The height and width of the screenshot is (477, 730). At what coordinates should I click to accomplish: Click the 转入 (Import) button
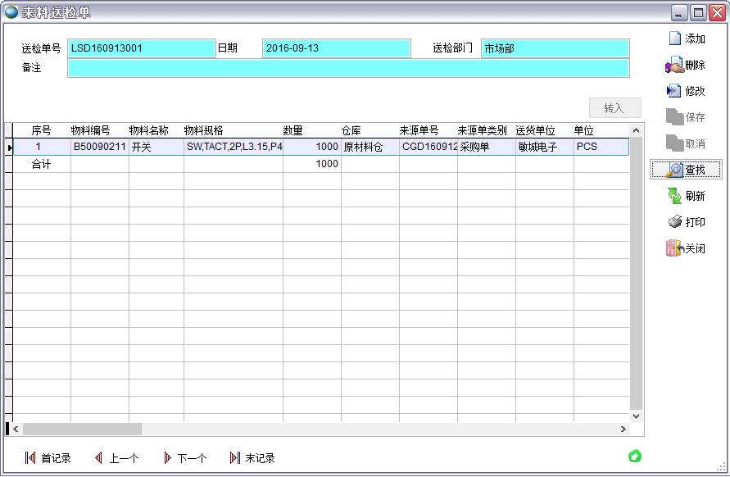614,108
